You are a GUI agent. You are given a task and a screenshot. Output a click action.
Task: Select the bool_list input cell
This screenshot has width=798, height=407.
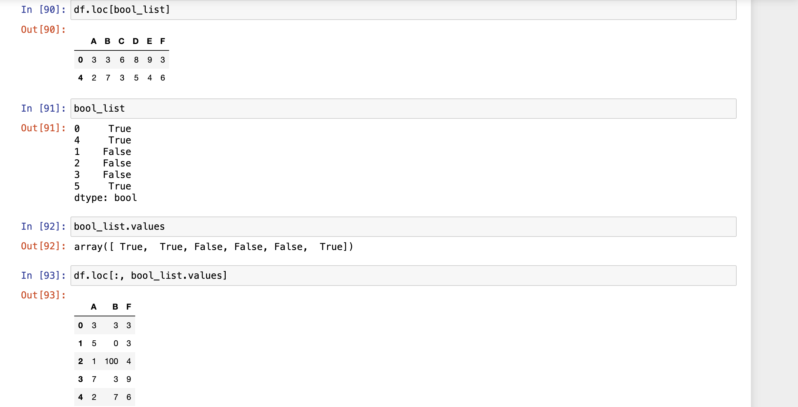[403, 109]
